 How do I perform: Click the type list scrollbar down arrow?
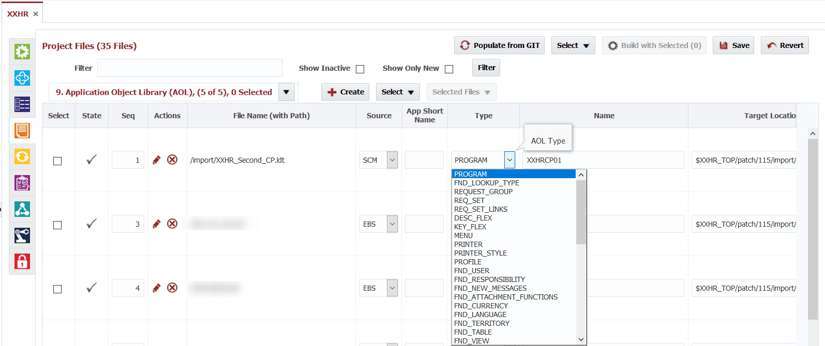coord(581,339)
